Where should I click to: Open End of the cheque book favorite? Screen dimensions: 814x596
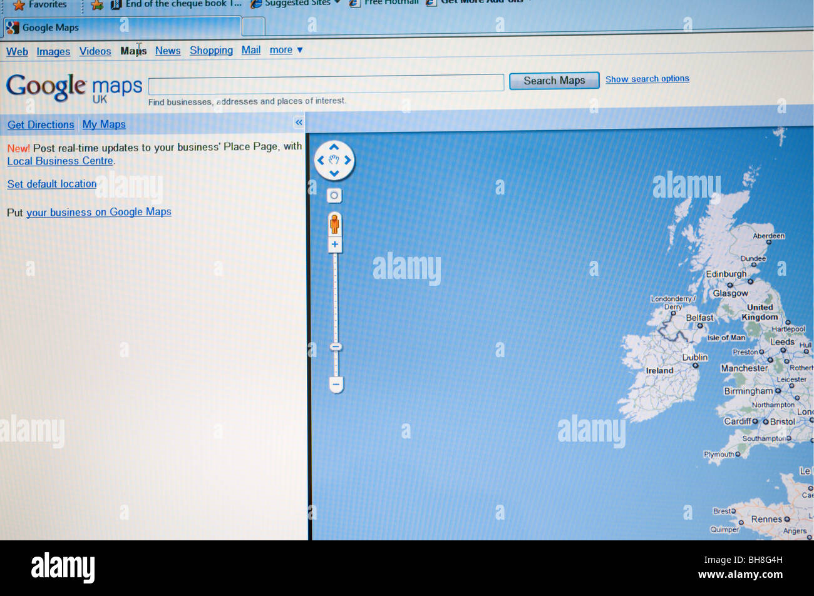tap(177, 4)
